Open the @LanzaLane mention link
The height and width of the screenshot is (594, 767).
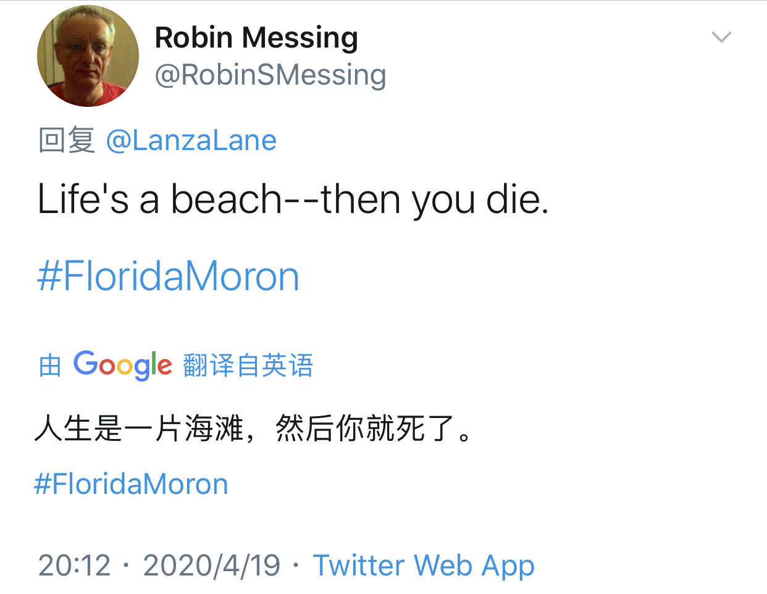(x=191, y=140)
